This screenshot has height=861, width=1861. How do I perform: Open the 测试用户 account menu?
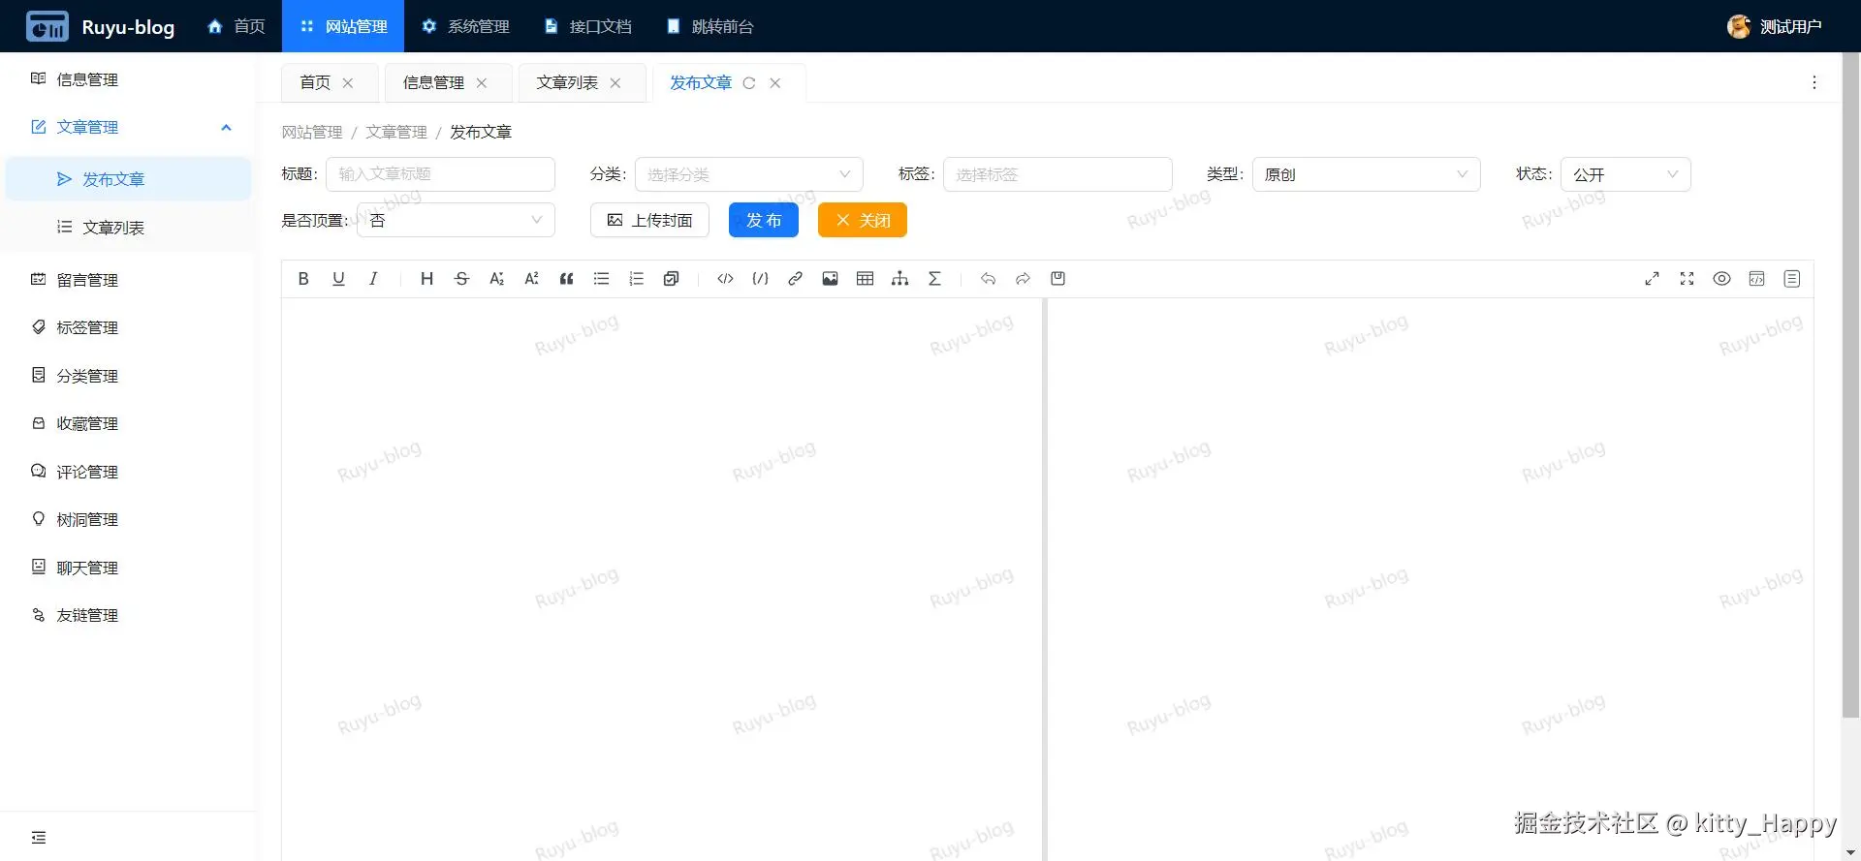[1775, 26]
